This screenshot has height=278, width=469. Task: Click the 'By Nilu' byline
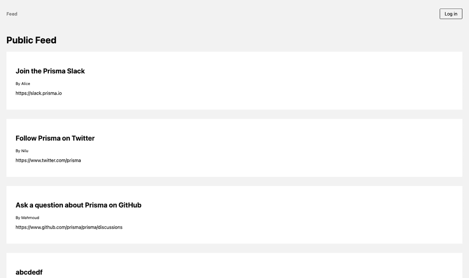(x=22, y=150)
